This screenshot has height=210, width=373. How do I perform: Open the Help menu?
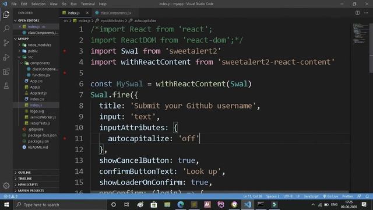(103, 4)
